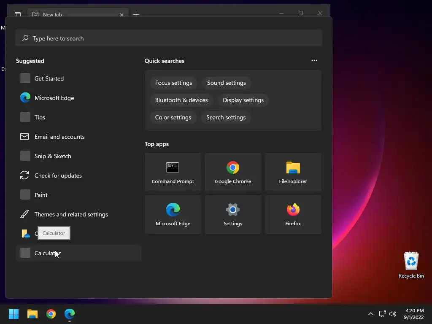The height and width of the screenshot is (324, 432).
Task: Click the network icon in system tray
Action: coord(382,314)
